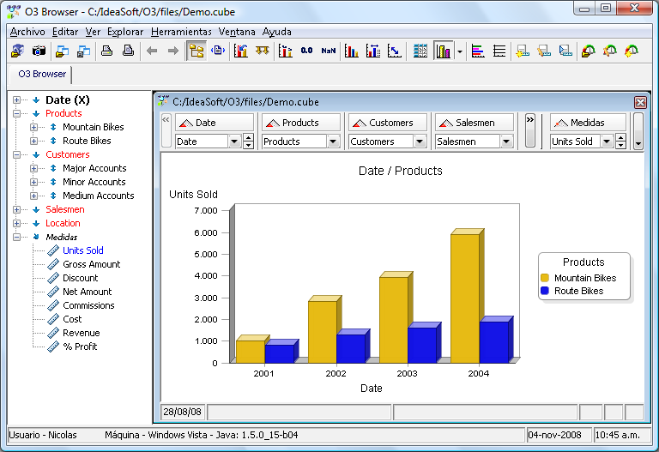Viewport: 659px width, 452px height.
Task: Select the O3 Browser tab
Action: tap(41, 74)
